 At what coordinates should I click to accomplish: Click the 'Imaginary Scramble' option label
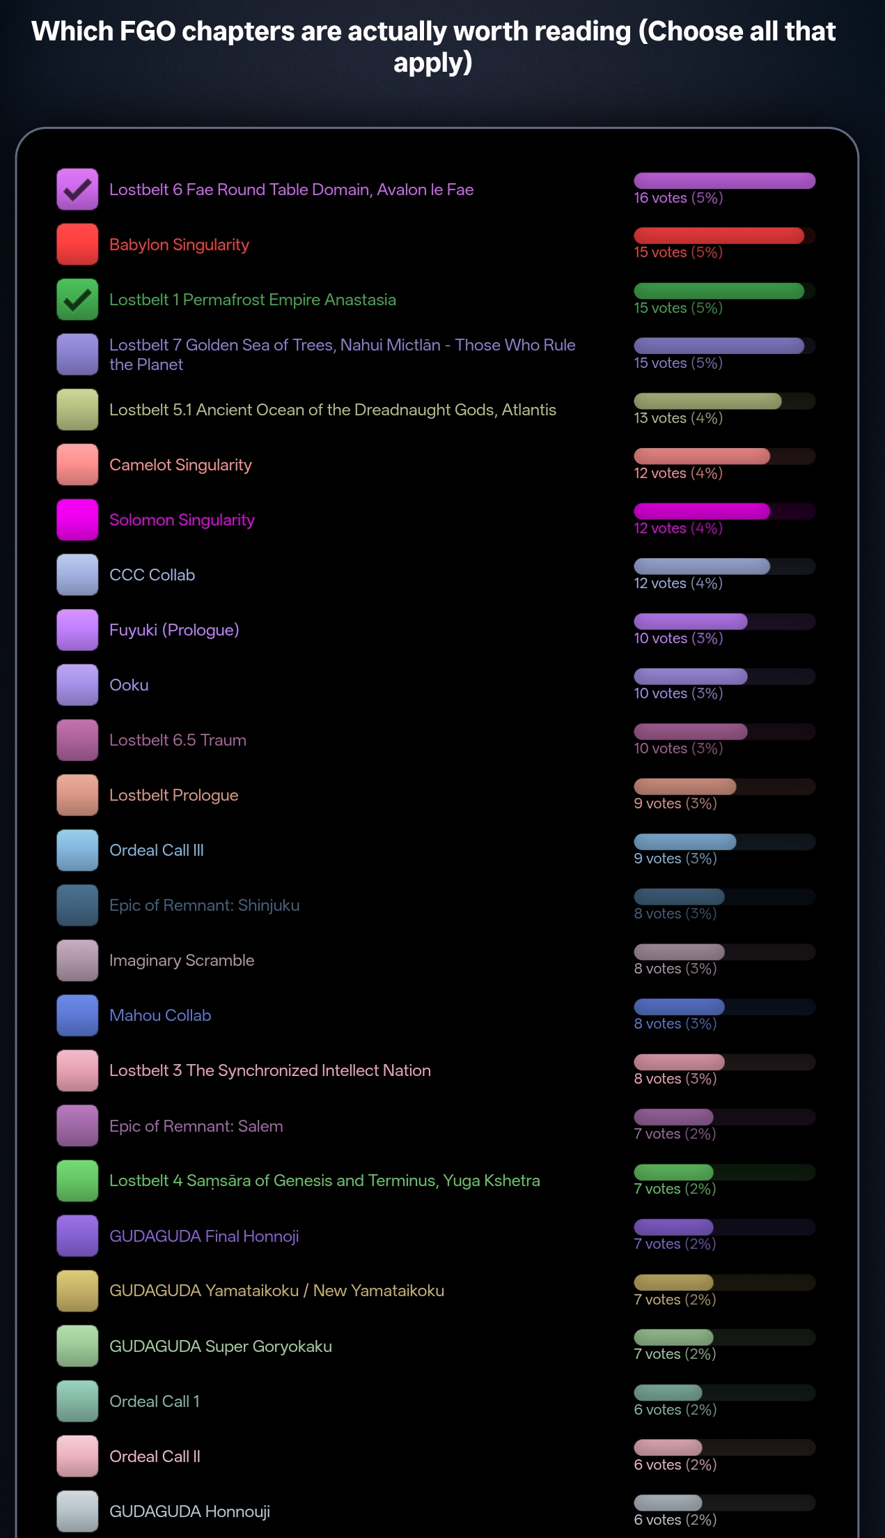[182, 960]
